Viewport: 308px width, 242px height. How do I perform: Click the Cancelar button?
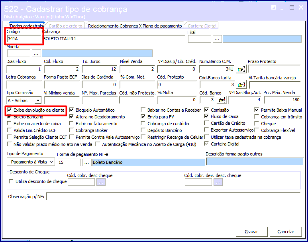tap(286, 232)
